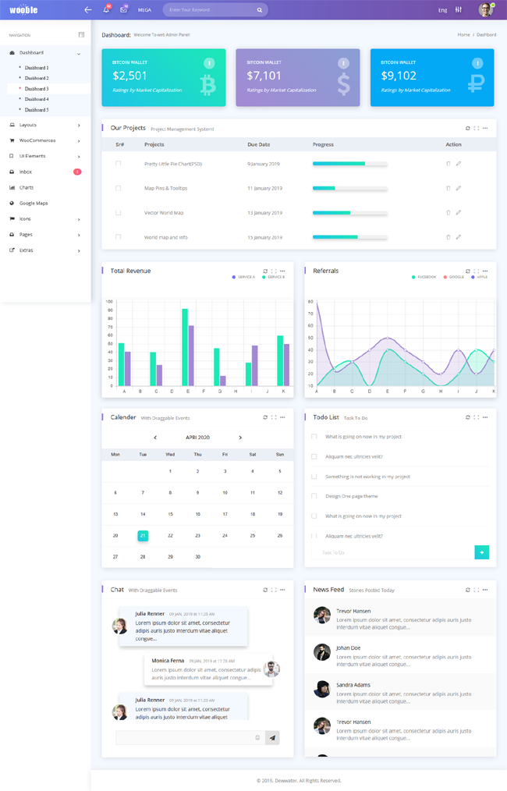The height and width of the screenshot is (791, 507).
Task: Select Dashboard 4 in the sidebar
Action: pyautogui.click(x=37, y=99)
